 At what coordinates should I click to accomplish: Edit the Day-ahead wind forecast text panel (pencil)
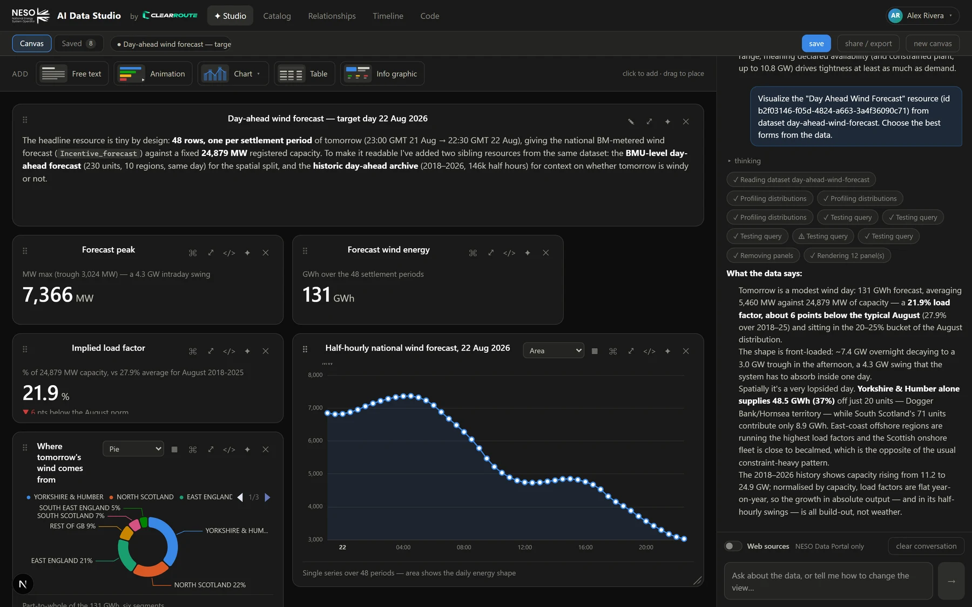pos(631,122)
